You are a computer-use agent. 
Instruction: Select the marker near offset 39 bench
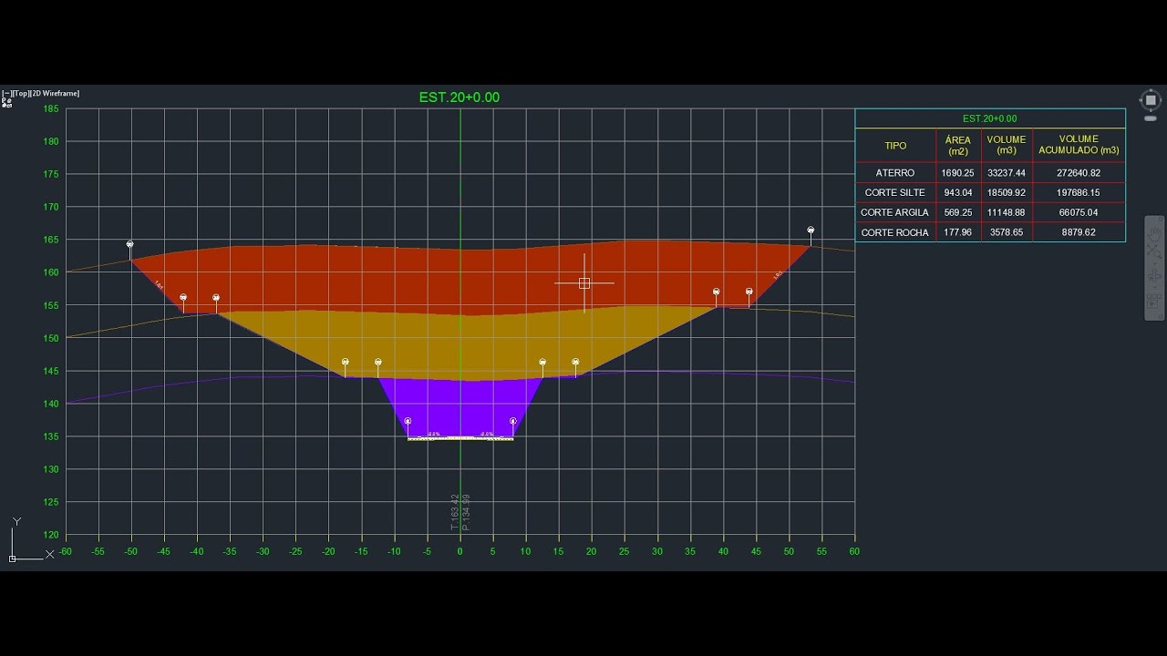tap(717, 292)
